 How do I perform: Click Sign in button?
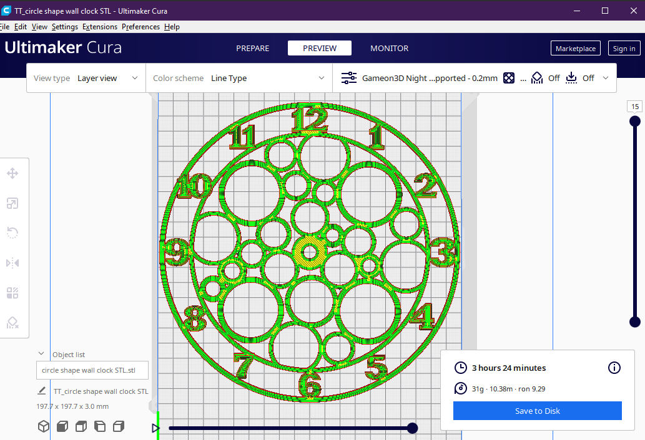click(624, 48)
